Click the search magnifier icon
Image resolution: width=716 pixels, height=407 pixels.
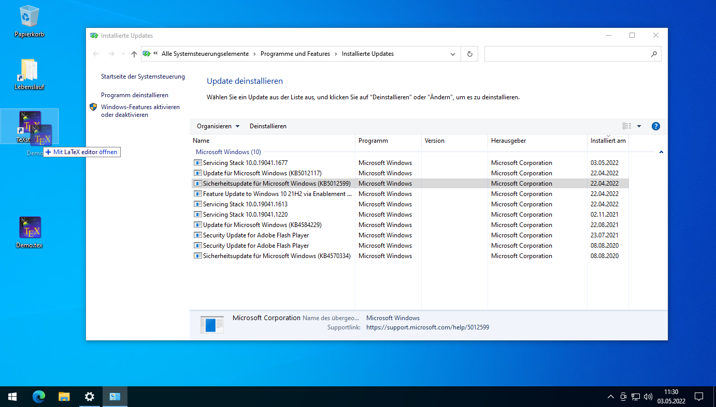pyautogui.click(x=654, y=54)
